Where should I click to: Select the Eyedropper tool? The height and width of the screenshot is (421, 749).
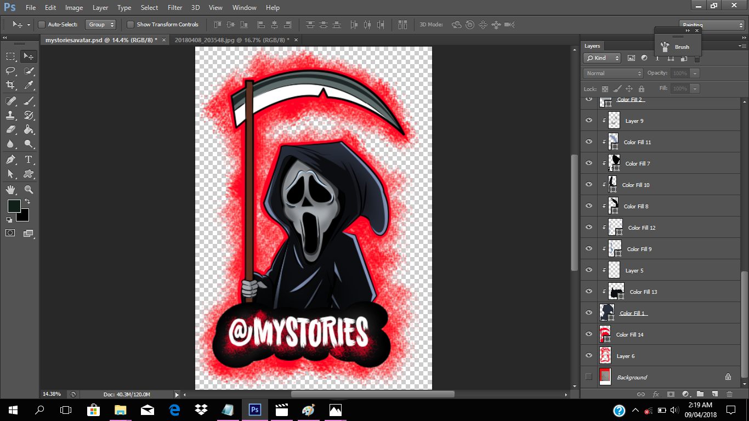(29, 85)
